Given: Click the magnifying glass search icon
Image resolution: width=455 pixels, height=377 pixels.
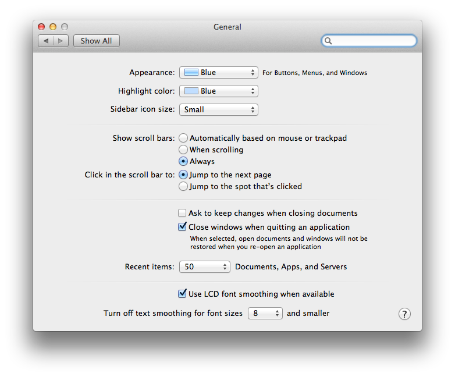Looking at the screenshot, I should [x=328, y=41].
